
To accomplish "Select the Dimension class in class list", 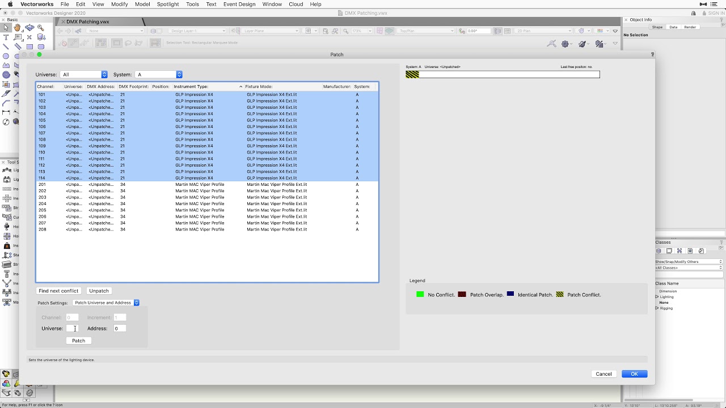I will [x=668, y=291].
